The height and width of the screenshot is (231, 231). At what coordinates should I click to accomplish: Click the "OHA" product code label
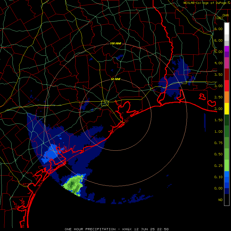pyautogui.click(x=226, y=15)
